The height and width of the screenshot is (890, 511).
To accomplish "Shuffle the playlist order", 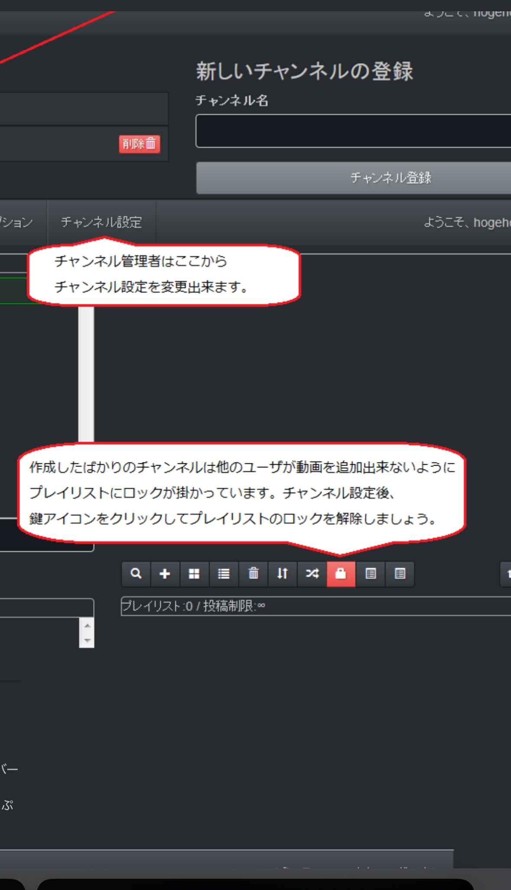I will point(312,574).
